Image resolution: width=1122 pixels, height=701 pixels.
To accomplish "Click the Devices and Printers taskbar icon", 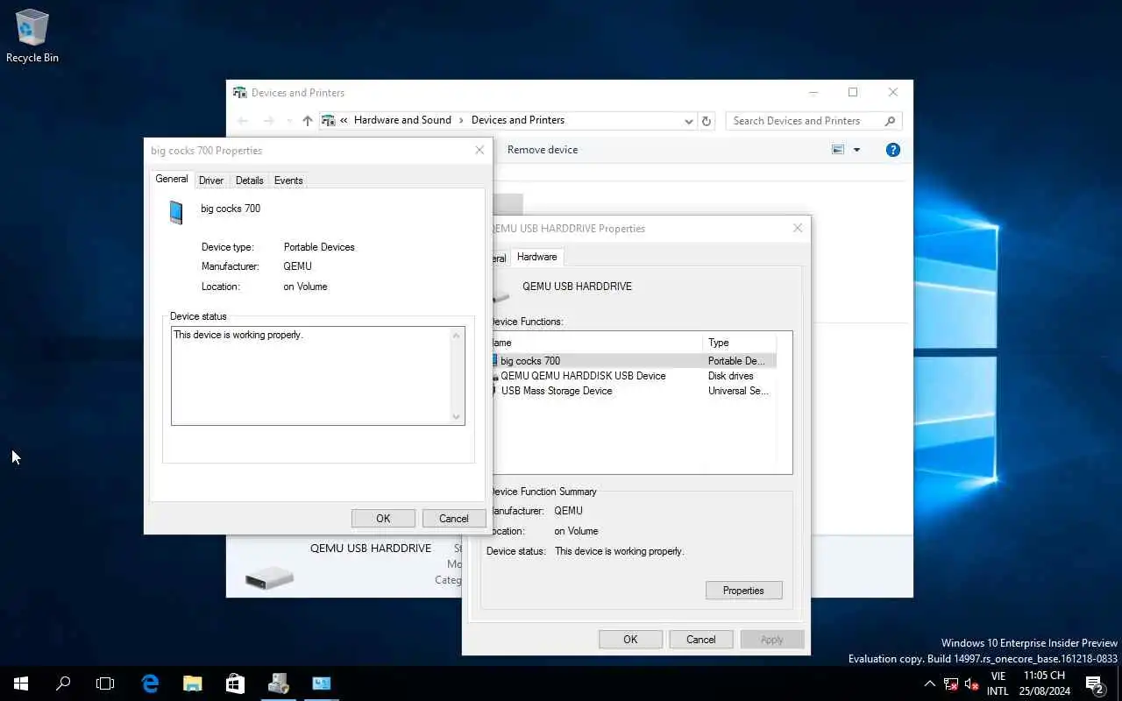I will pyautogui.click(x=279, y=683).
